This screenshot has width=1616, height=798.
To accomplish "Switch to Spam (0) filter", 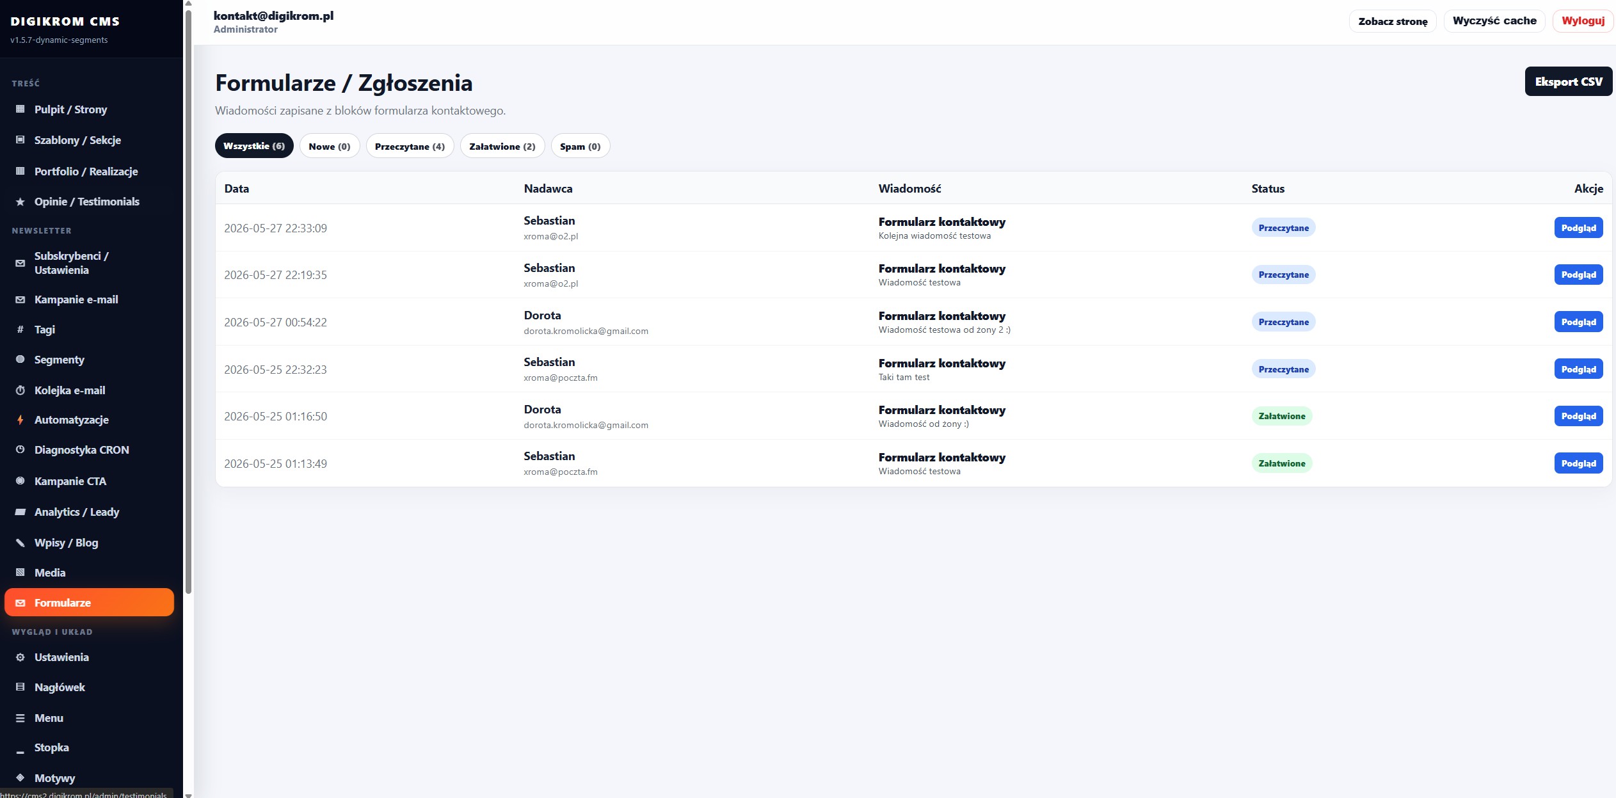I will pyautogui.click(x=580, y=146).
